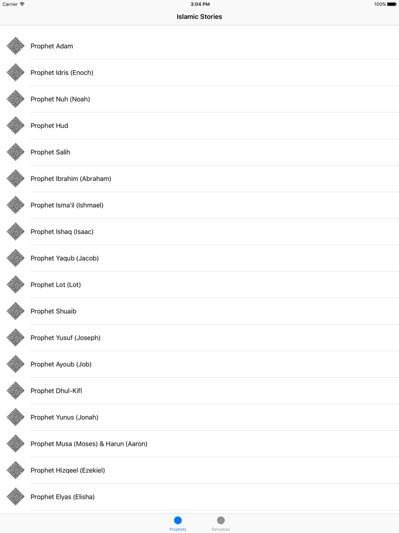Open Prophet Hizqeel (Ezekiel) story
This screenshot has width=399, height=533.
68,470
